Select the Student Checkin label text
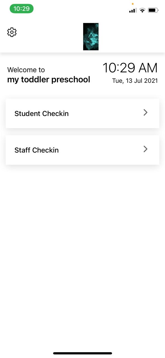The height and width of the screenshot is (358, 165). [42, 114]
